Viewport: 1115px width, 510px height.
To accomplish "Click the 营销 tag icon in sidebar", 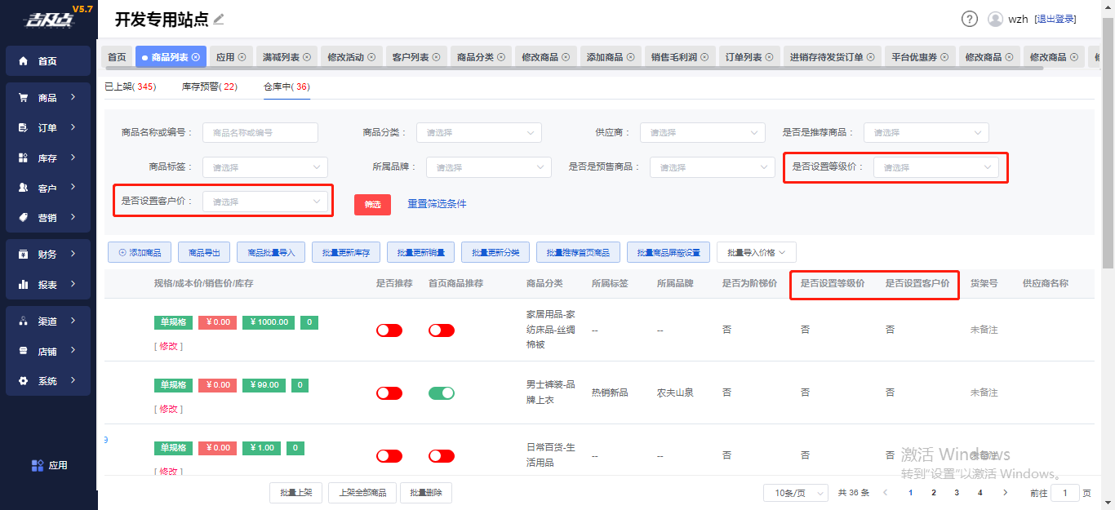I will pos(23,218).
